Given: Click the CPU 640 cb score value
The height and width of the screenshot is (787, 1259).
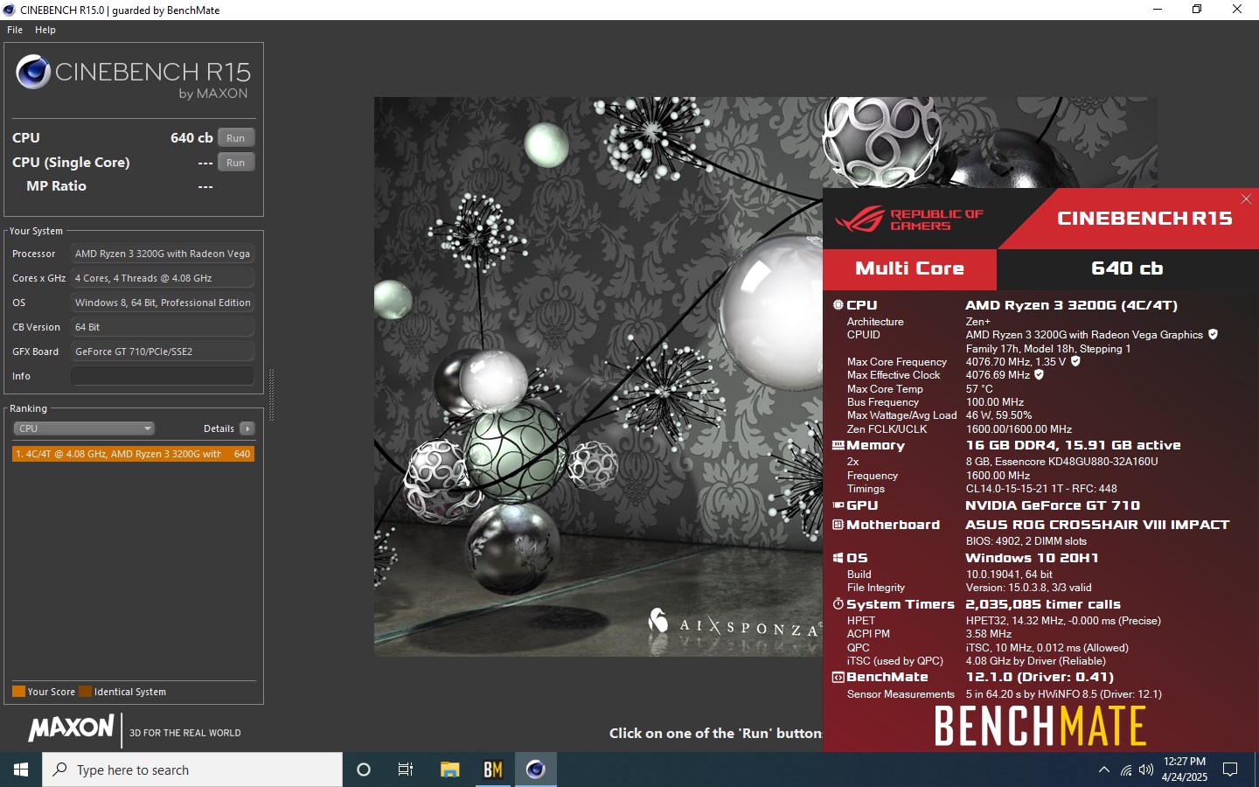Looking at the screenshot, I should (191, 138).
